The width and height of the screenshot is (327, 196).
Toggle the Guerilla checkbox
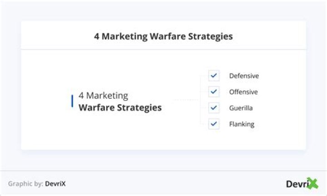tap(214, 108)
